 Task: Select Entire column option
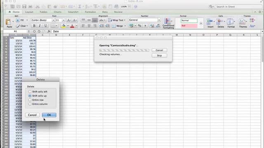point(30,104)
